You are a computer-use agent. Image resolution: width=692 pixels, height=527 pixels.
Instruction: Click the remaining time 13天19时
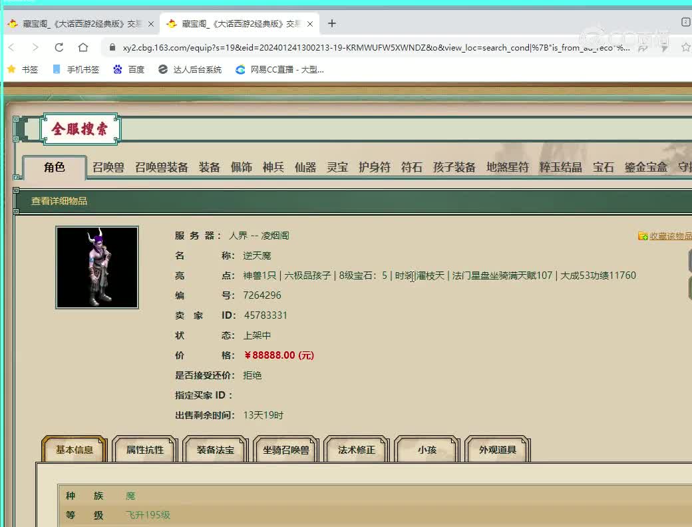(x=263, y=415)
